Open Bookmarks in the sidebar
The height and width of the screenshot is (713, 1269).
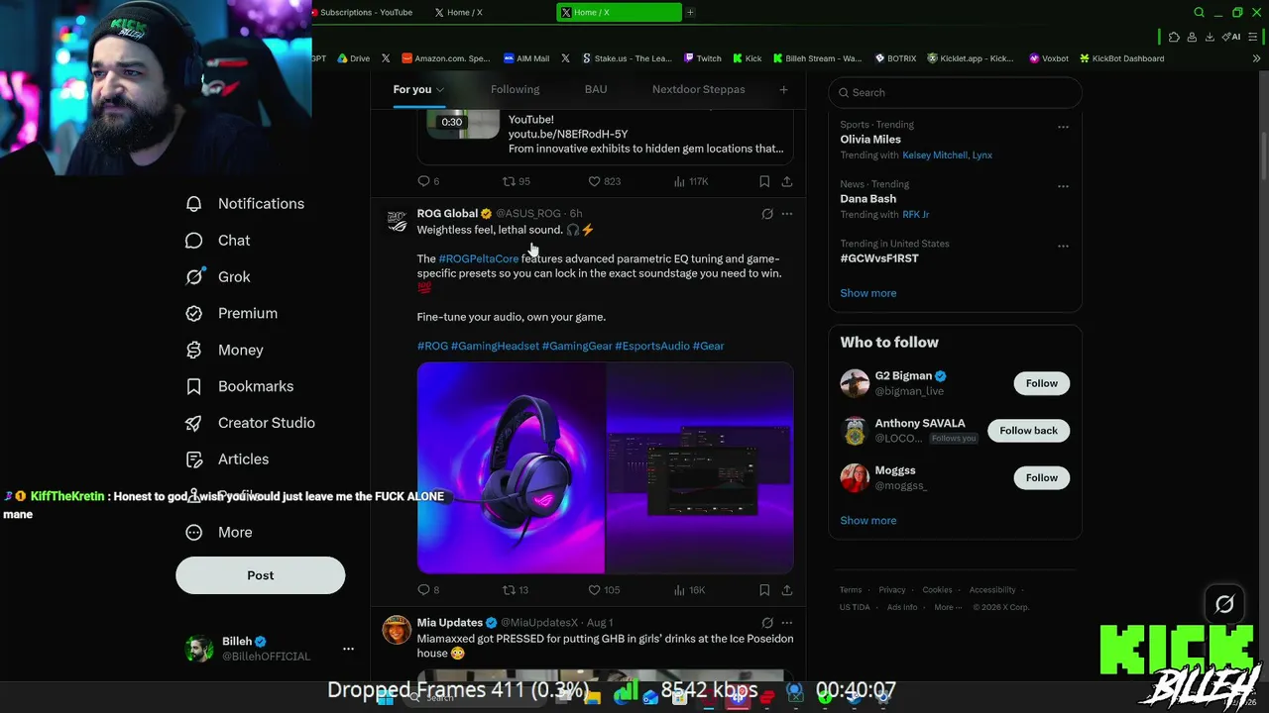pyautogui.click(x=240, y=387)
